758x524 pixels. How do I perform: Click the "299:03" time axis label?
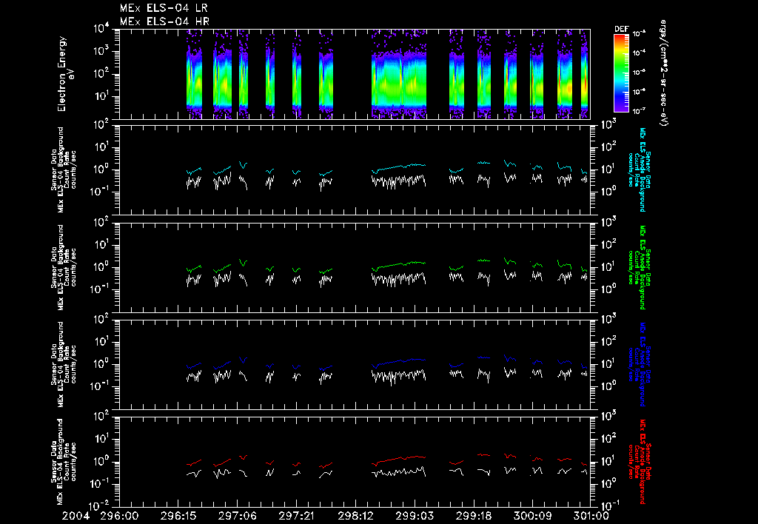tap(415, 516)
